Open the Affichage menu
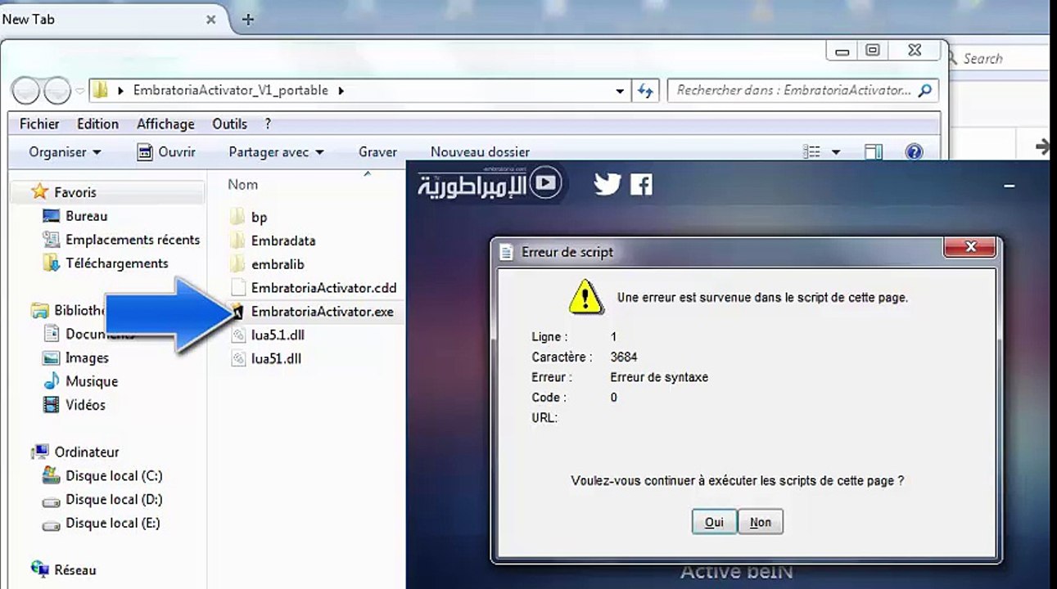 [165, 124]
